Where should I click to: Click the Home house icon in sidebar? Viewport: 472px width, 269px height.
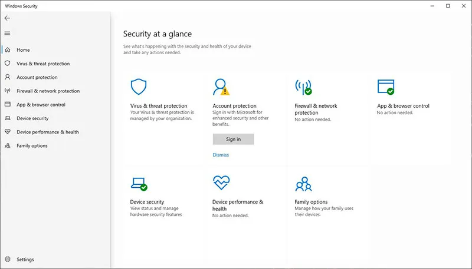[8, 50]
